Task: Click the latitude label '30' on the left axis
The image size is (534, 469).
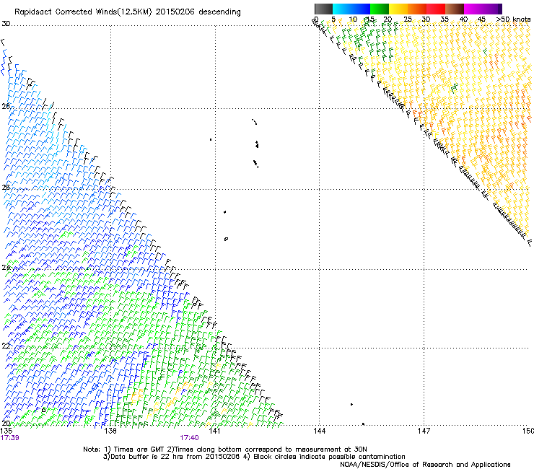Action: 6,24
